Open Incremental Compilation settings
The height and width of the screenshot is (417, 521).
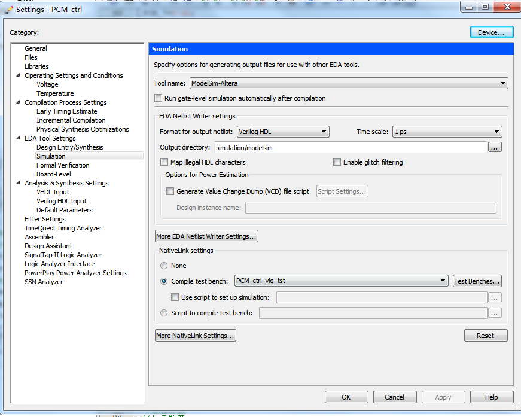pyautogui.click(x=71, y=120)
